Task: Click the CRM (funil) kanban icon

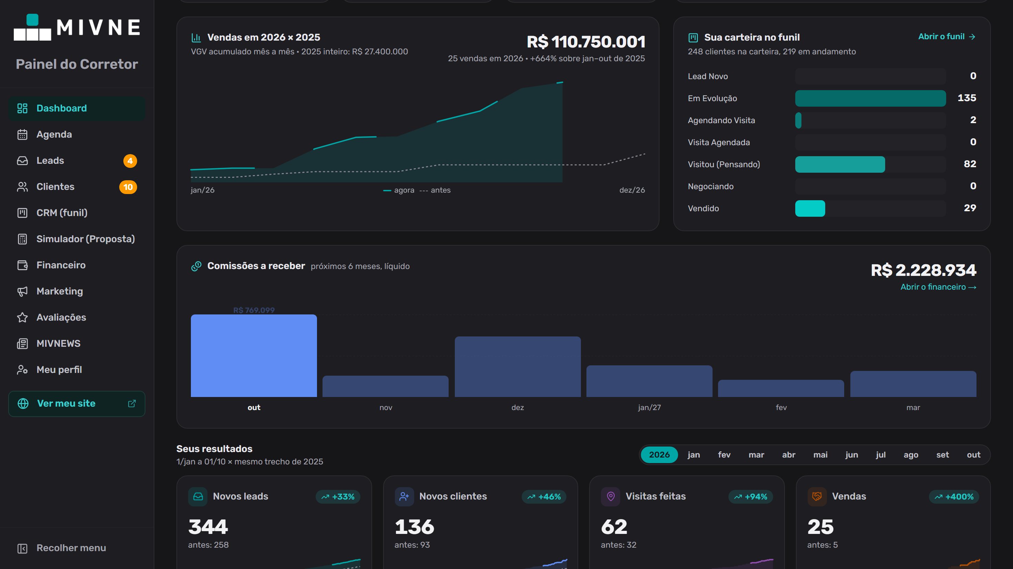Action: click(22, 213)
